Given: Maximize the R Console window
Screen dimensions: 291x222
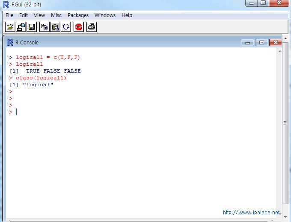Looking at the screenshot, I should 261,43.
